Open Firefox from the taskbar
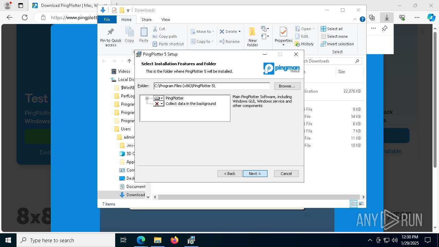Image resolution: width=439 pixels, height=247 pixels. click(175, 240)
